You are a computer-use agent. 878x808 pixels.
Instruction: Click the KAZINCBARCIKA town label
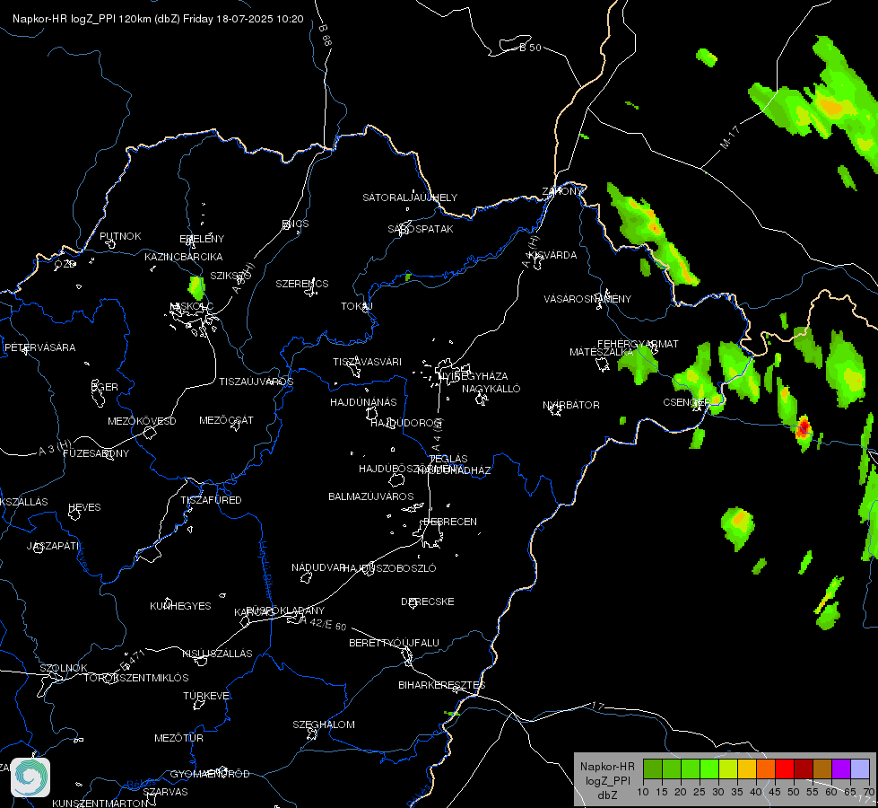(183, 257)
